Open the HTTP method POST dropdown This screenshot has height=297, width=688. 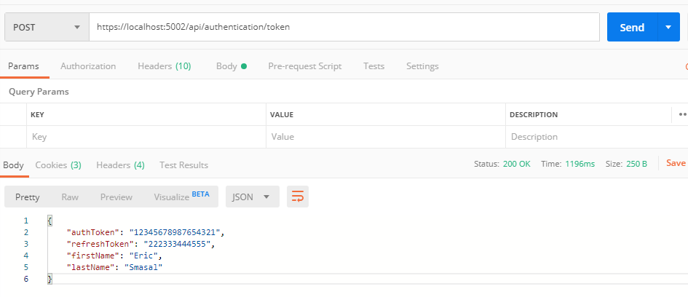pyautogui.click(x=47, y=28)
